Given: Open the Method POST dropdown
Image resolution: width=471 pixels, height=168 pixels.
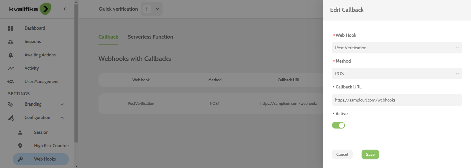Looking at the screenshot, I should (397, 74).
